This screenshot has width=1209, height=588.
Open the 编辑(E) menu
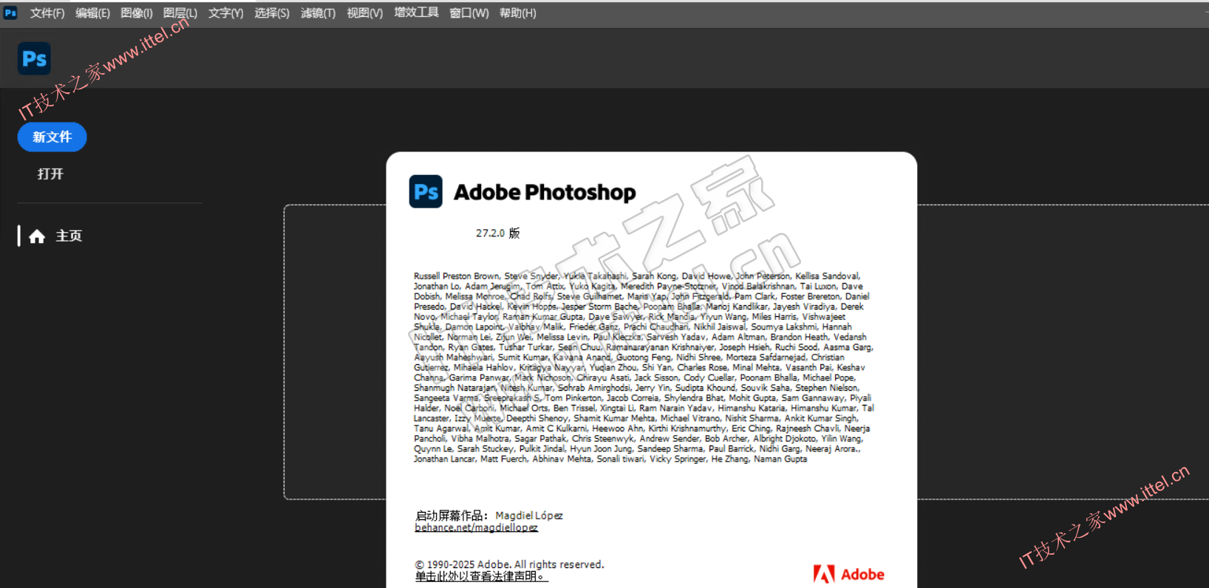coord(92,13)
